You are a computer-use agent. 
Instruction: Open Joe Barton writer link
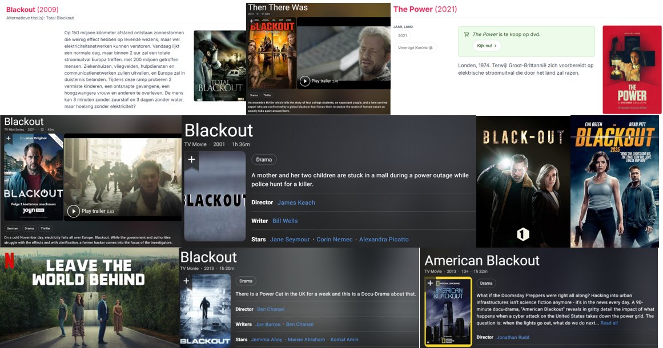click(x=268, y=325)
